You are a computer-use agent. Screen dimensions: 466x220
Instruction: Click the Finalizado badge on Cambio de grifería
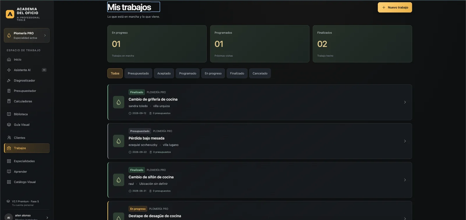pos(137,92)
